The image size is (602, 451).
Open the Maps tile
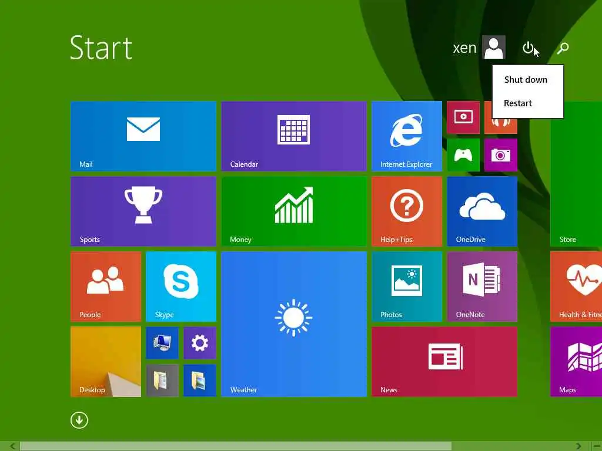tap(576, 362)
